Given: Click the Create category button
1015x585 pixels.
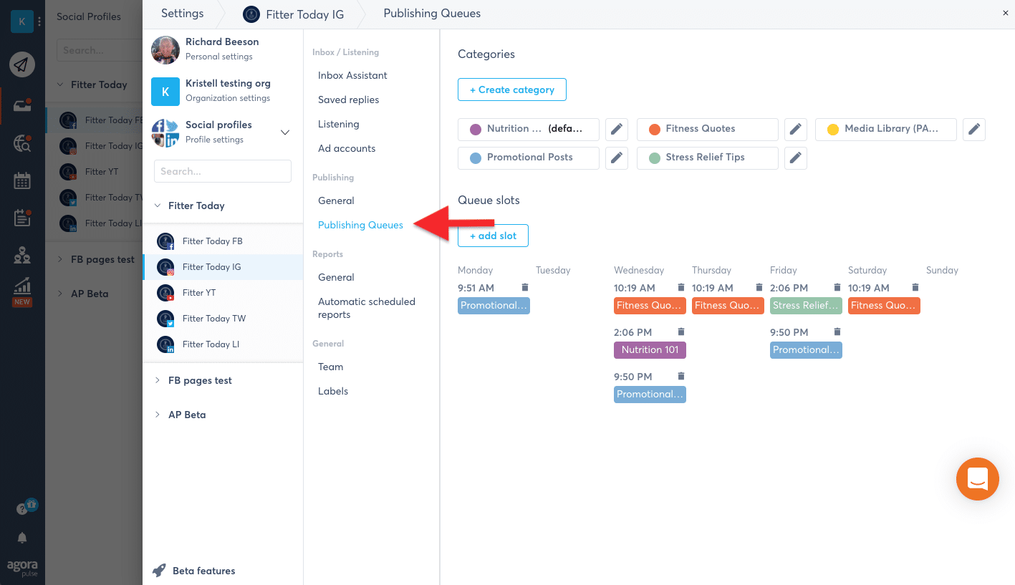Looking at the screenshot, I should [x=512, y=90].
